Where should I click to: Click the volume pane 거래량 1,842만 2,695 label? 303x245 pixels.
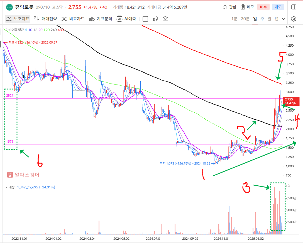(x=30, y=187)
